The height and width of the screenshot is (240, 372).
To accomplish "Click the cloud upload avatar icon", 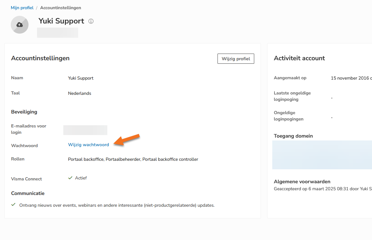I will [x=20, y=25].
